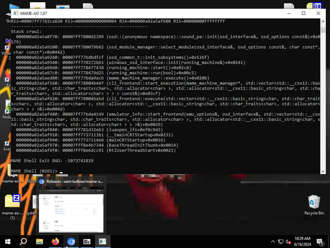Click the console scrollbar up arrow

tap(323, 22)
